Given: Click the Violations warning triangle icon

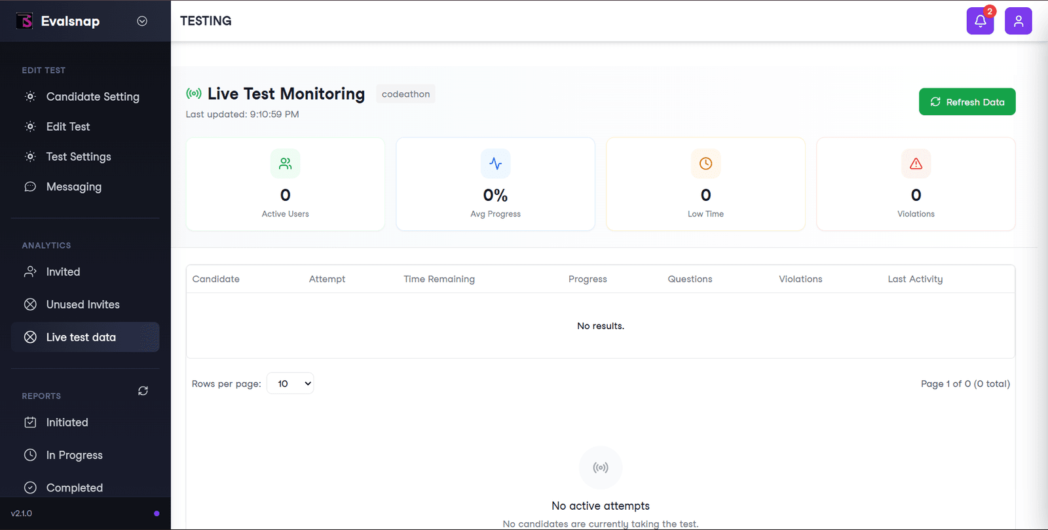Looking at the screenshot, I should (916, 164).
